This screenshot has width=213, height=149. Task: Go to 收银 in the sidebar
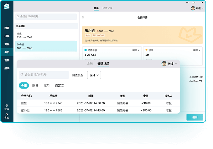point(7,28)
